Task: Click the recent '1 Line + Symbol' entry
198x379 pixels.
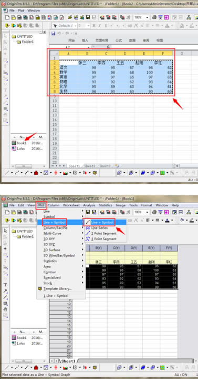Action: [x=56, y=296]
